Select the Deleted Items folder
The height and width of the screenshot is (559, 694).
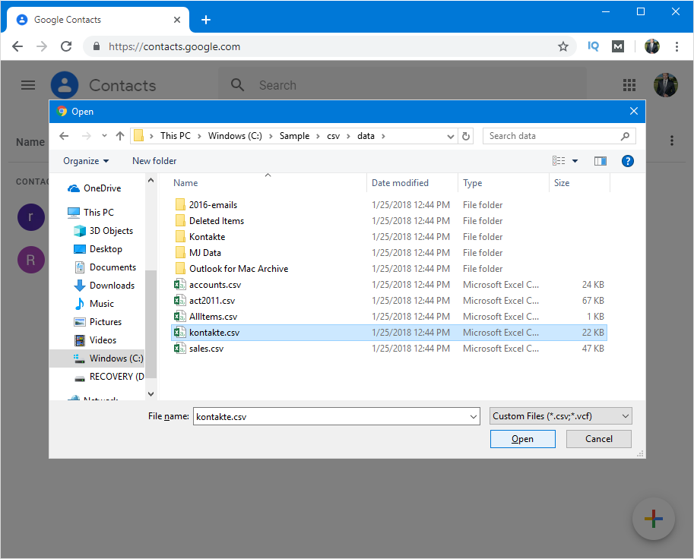coord(389,221)
